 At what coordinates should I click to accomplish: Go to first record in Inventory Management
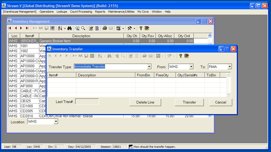click(x=10, y=28)
